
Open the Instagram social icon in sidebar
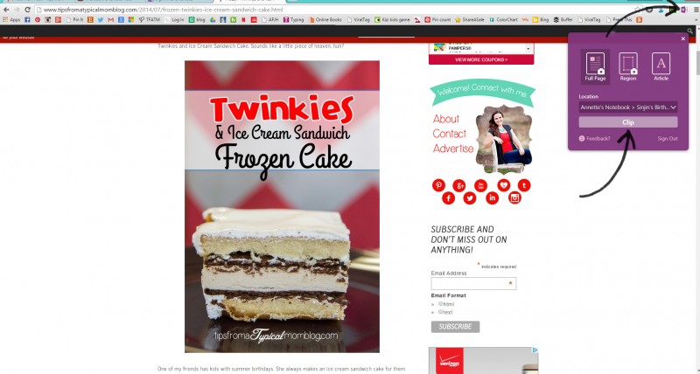click(x=514, y=197)
